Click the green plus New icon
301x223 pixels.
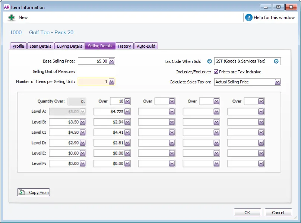tap(12, 17)
